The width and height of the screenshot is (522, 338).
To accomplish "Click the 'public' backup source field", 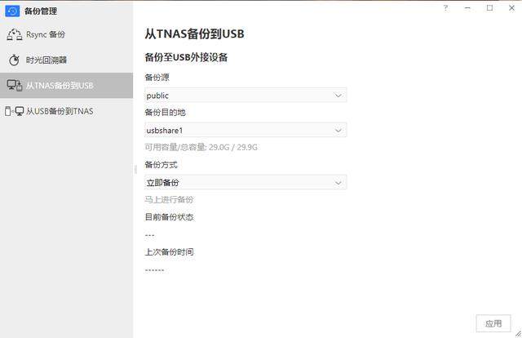I will pos(237,96).
